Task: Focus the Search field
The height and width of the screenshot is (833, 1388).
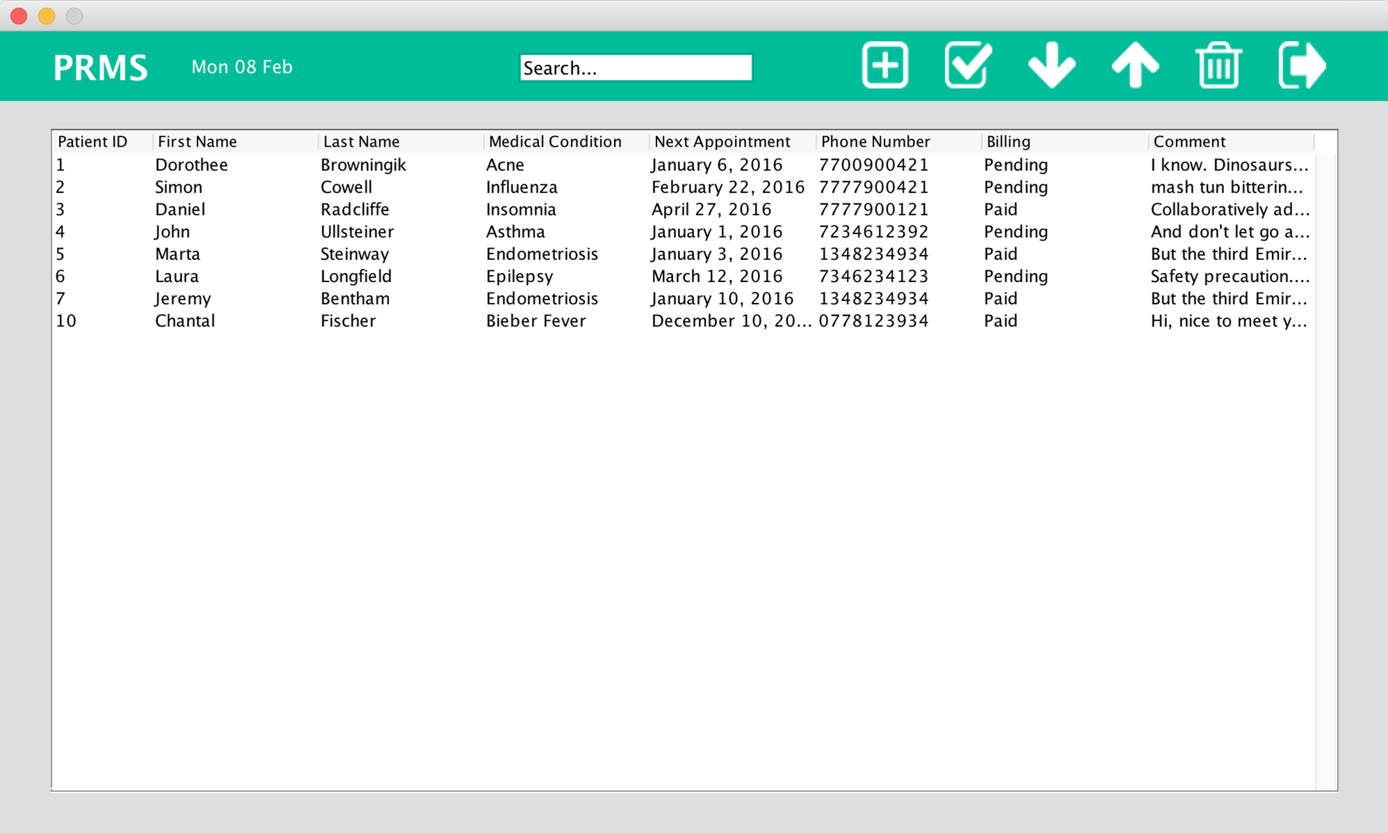Action: (636, 67)
